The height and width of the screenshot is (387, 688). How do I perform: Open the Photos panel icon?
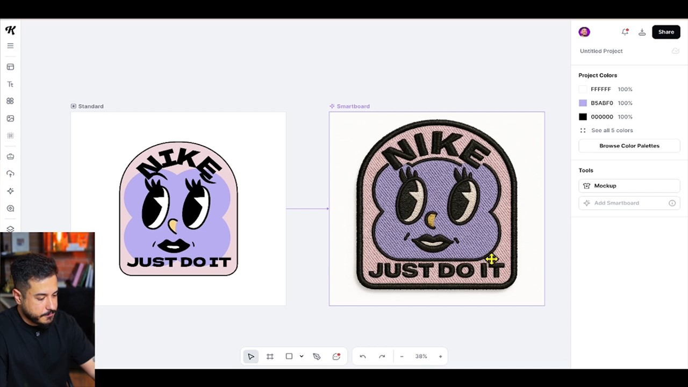(10, 118)
